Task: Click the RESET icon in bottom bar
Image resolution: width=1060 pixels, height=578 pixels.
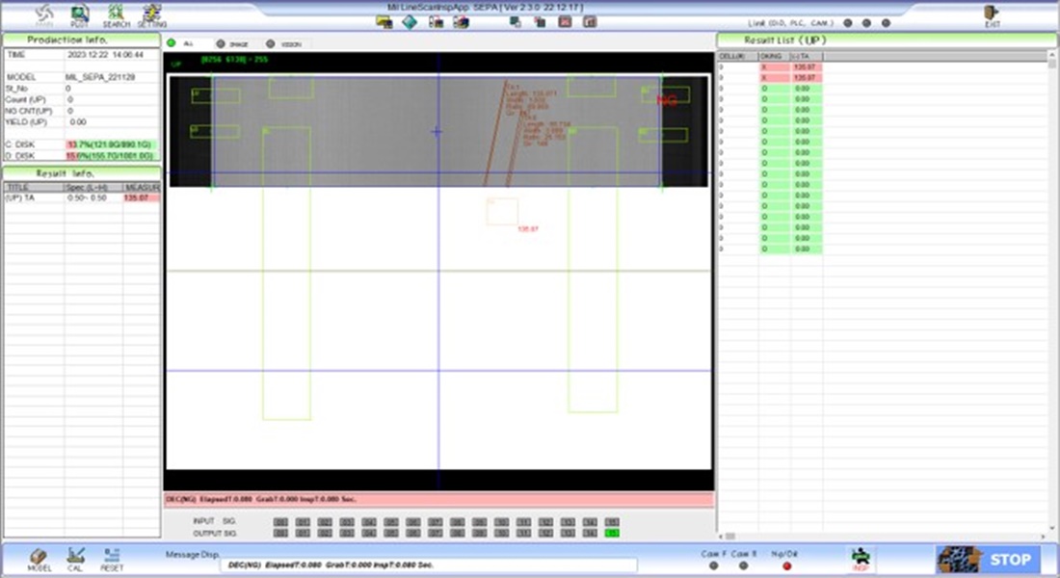Action: 112,559
